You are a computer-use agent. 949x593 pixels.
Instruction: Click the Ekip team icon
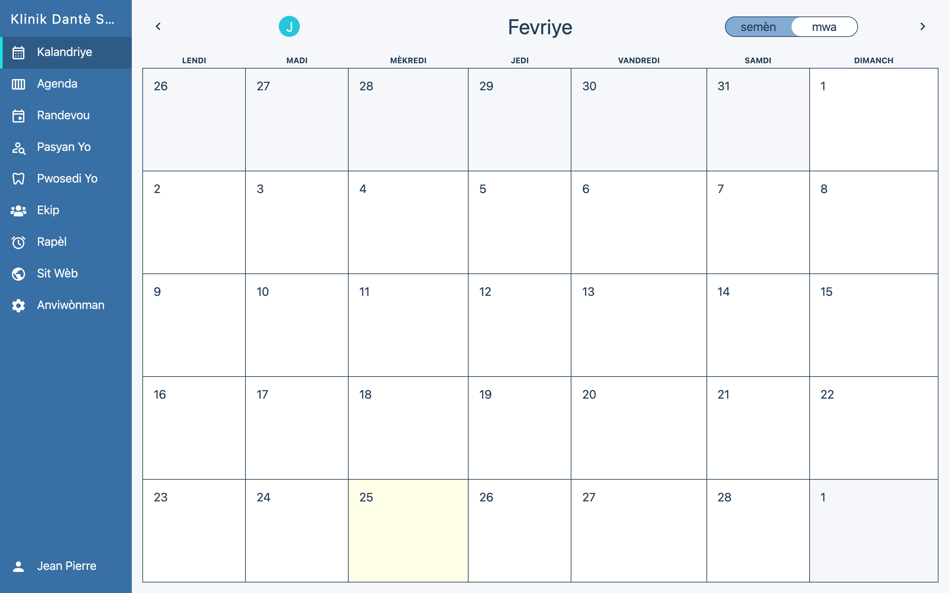18,211
